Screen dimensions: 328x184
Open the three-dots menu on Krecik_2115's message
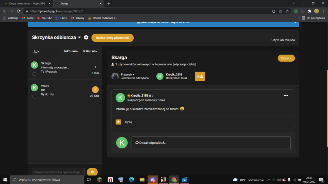(x=286, y=96)
